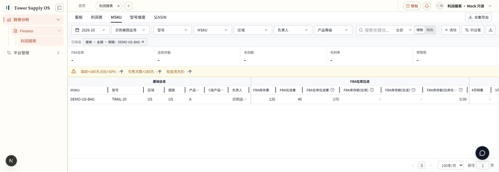Open 利润报表 in the sidebar
Image resolution: width=499 pixels, height=172 pixels.
tap(41, 41)
